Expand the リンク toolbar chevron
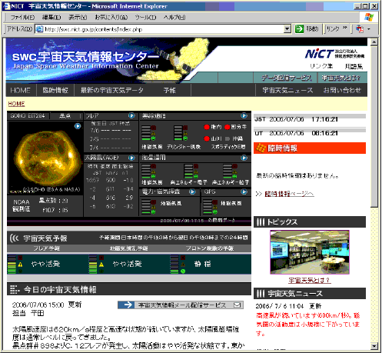 345,28
